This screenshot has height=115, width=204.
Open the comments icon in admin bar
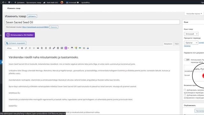point(9,2)
